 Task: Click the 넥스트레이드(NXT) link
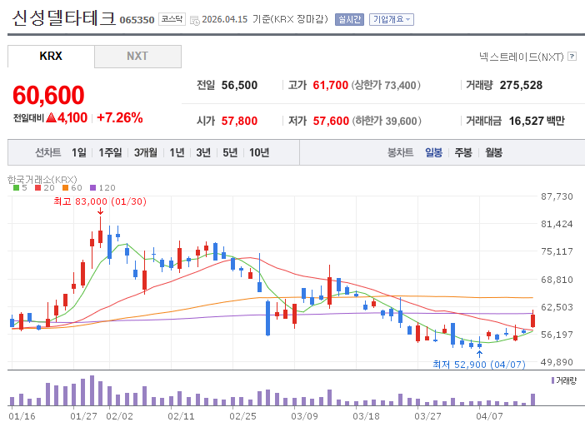521,57
